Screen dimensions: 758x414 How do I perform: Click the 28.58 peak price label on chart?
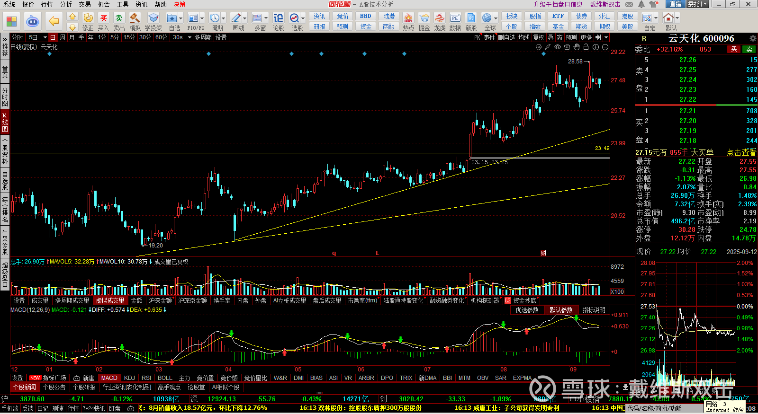point(575,62)
